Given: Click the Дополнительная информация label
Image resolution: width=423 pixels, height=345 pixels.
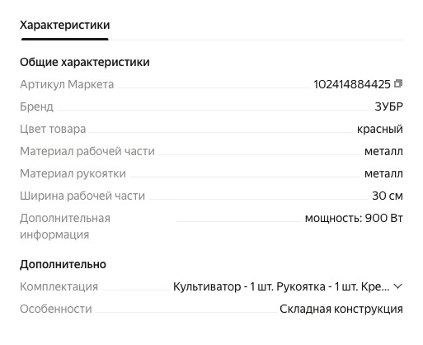Looking at the screenshot, I should point(65,226).
